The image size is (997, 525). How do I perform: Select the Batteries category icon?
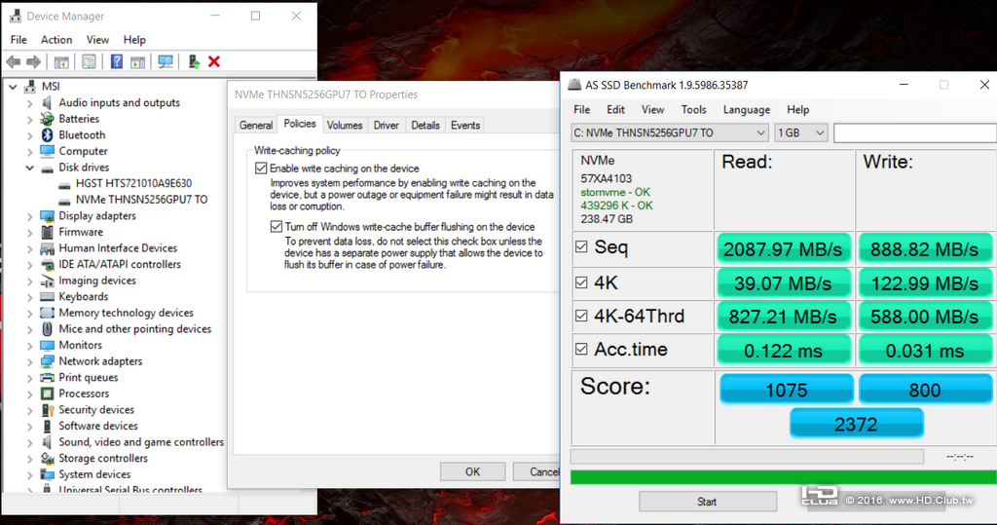tap(47, 119)
